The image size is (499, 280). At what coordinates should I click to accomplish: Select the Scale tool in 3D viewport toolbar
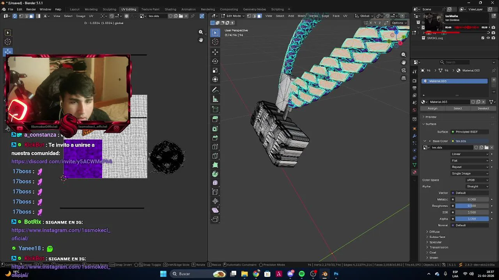pos(215,70)
